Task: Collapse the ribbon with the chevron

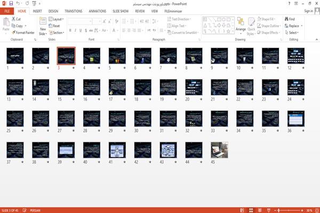Action: point(316,40)
